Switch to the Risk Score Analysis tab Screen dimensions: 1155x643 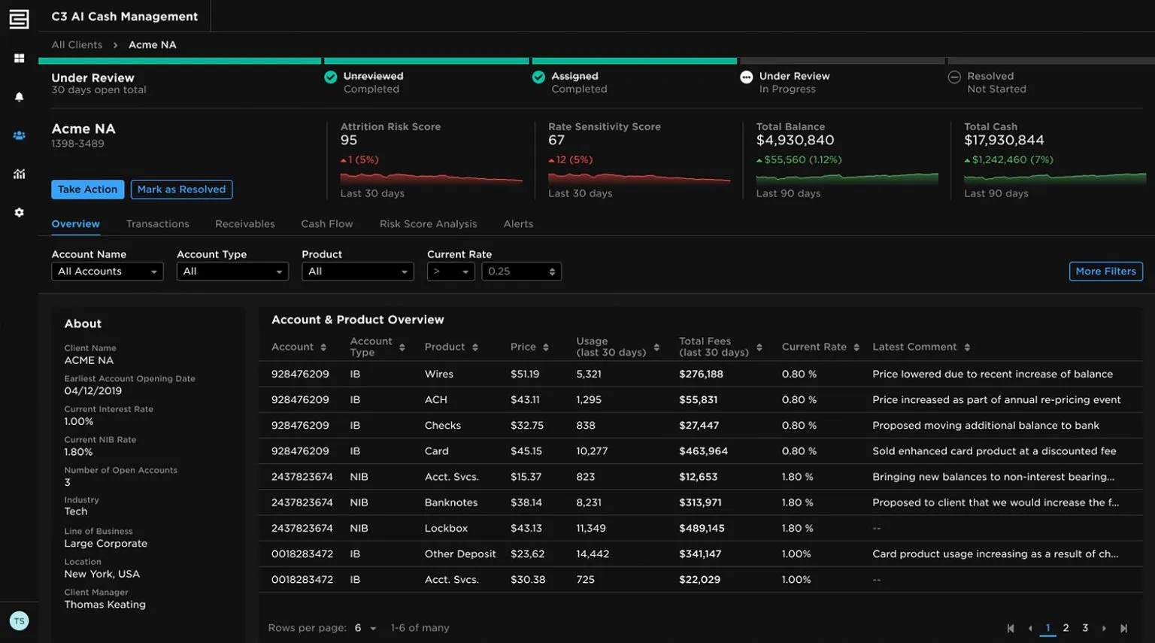coord(428,224)
